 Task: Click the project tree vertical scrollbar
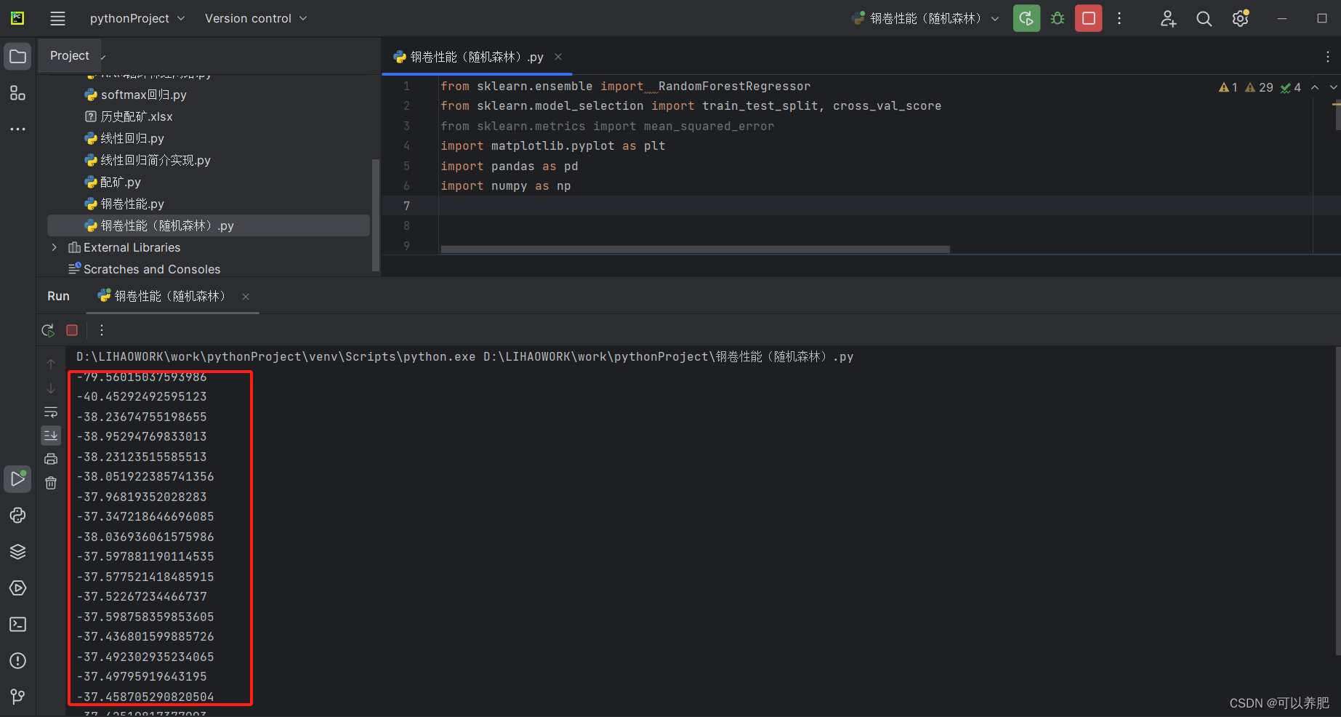[x=376, y=215]
